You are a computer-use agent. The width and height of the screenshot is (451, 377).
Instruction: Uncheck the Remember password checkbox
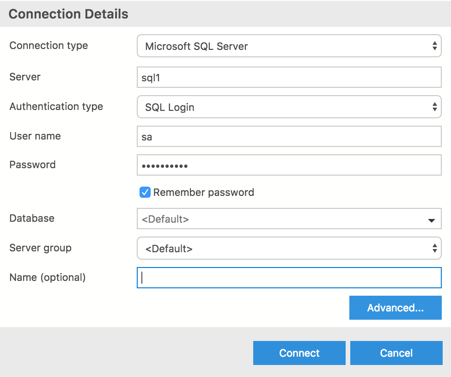tap(145, 192)
